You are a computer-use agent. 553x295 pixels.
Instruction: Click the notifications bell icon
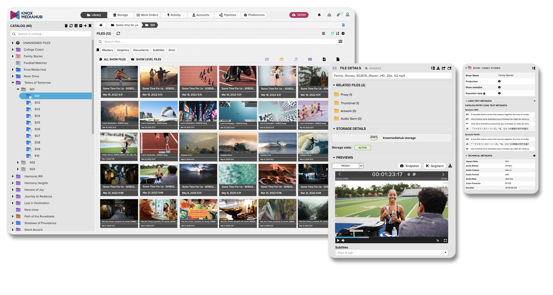319,15
